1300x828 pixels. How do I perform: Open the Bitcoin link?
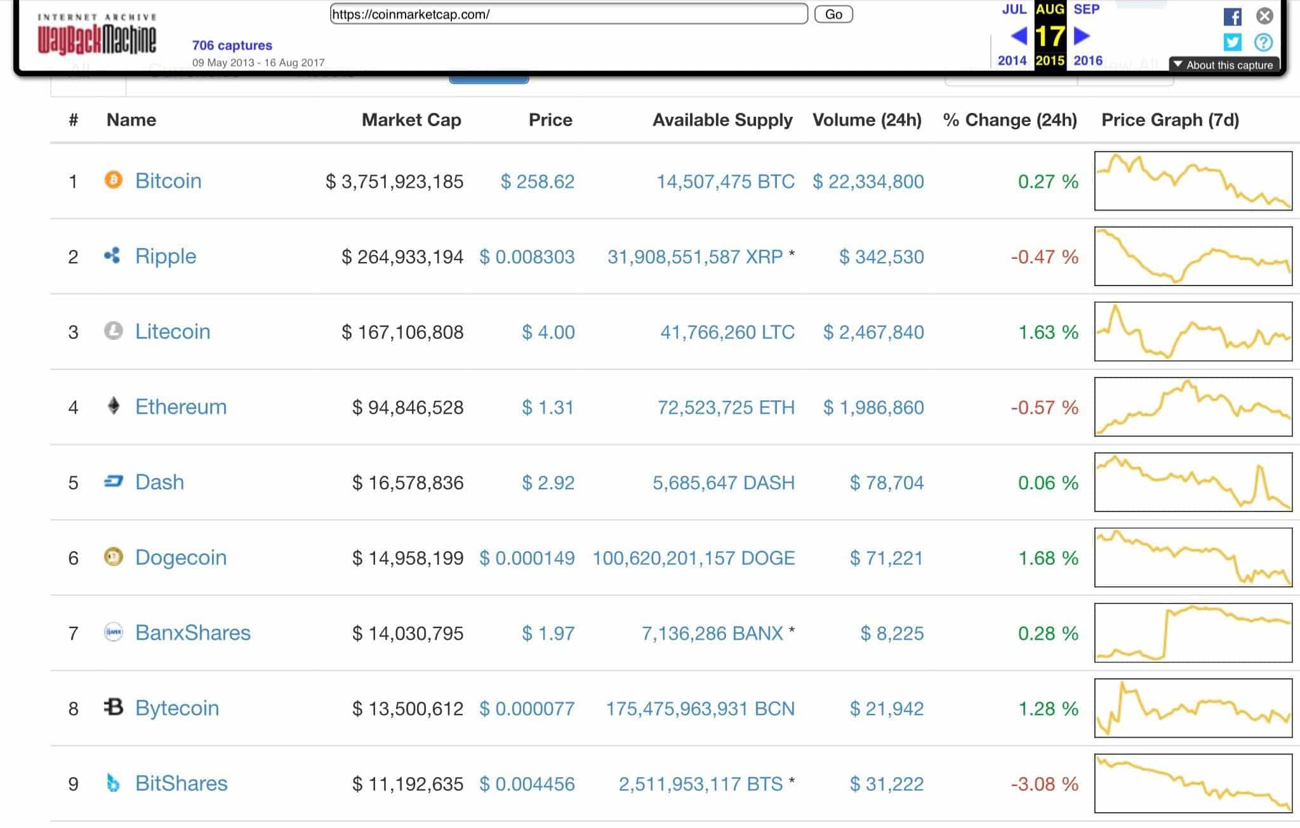168,181
